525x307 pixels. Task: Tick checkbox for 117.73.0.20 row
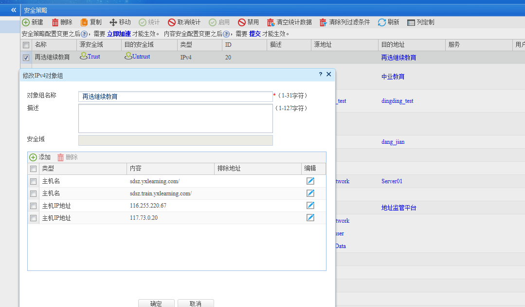pos(34,218)
